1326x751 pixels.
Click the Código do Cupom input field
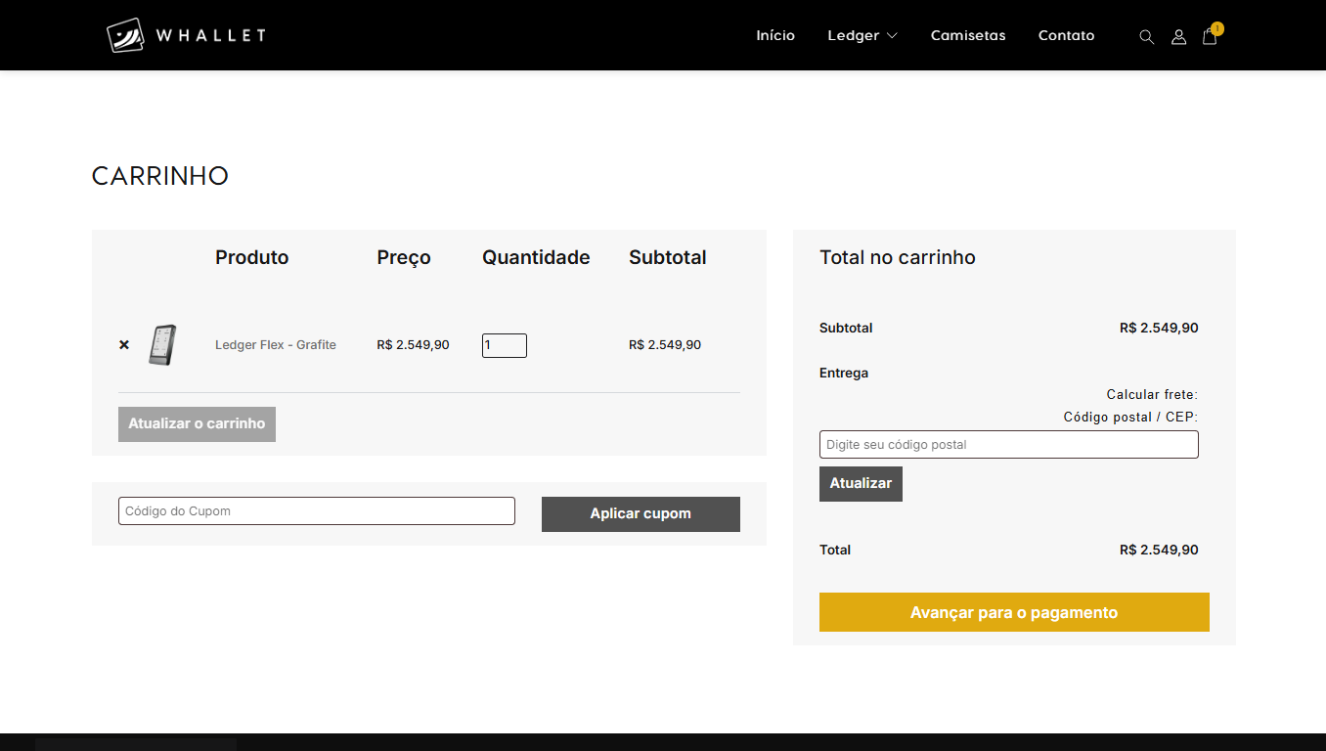coord(316,510)
